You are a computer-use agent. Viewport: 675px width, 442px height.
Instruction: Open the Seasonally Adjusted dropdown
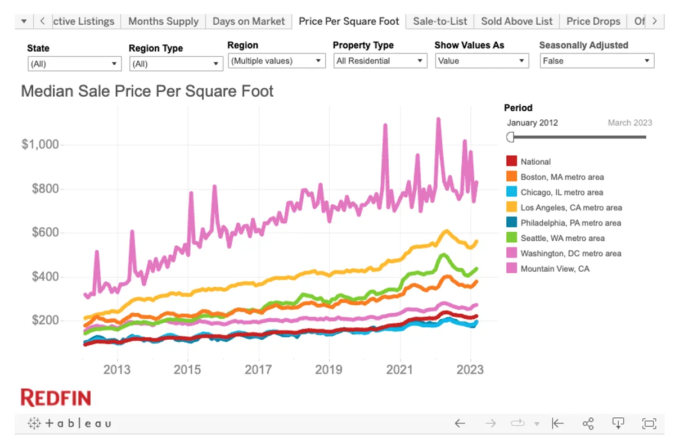(597, 61)
